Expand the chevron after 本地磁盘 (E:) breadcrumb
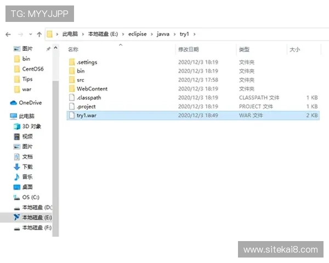 click(x=123, y=34)
